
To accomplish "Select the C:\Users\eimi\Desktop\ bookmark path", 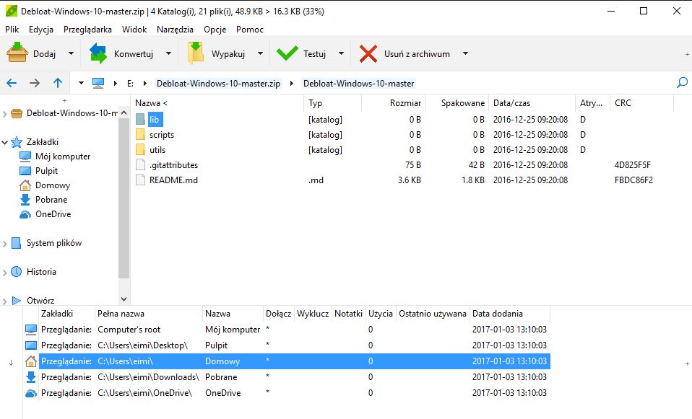I will [142, 345].
